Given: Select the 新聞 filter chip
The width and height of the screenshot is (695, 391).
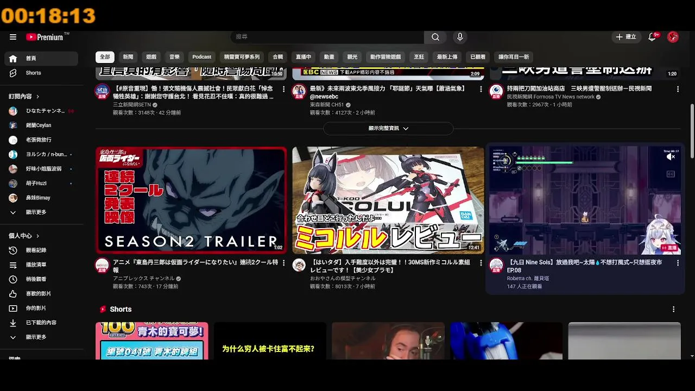Looking at the screenshot, I should (128, 56).
